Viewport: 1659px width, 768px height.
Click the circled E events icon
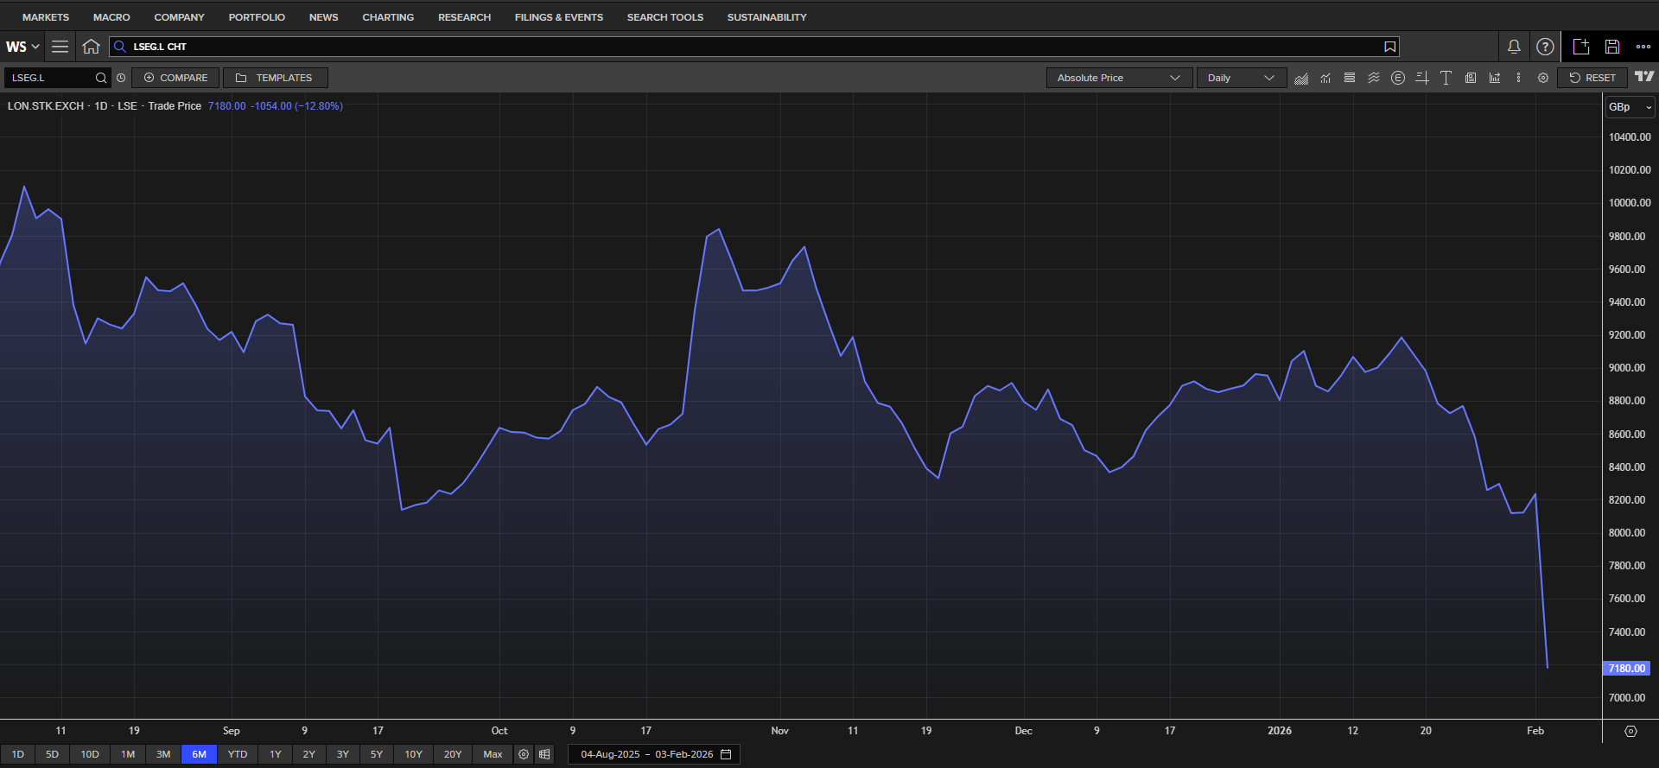(x=1398, y=78)
